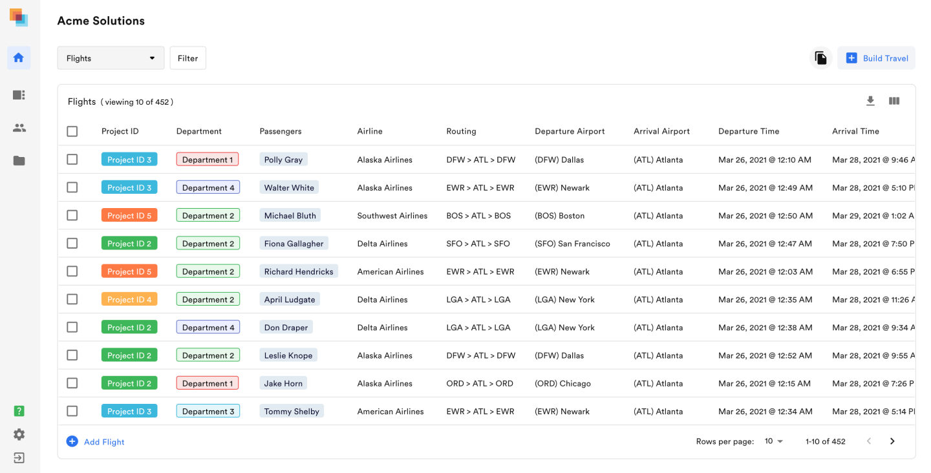Sort by the Airline column header
Viewport: 931px width, 473px height.
coord(370,131)
